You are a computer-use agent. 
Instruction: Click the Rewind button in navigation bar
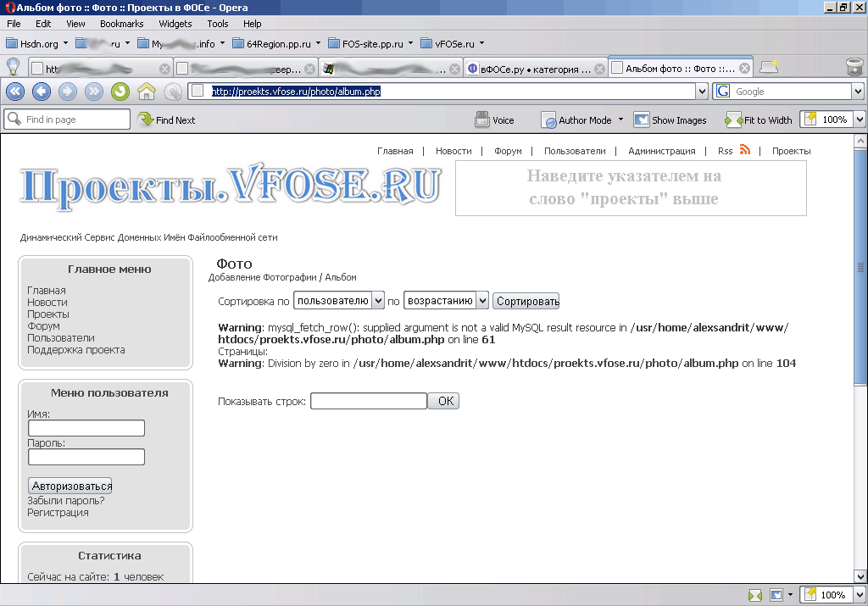[15, 92]
